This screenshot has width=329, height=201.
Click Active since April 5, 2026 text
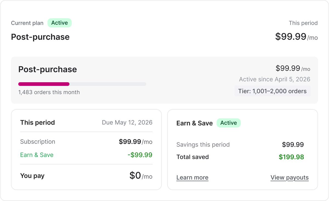pyautogui.click(x=275, y=80)
